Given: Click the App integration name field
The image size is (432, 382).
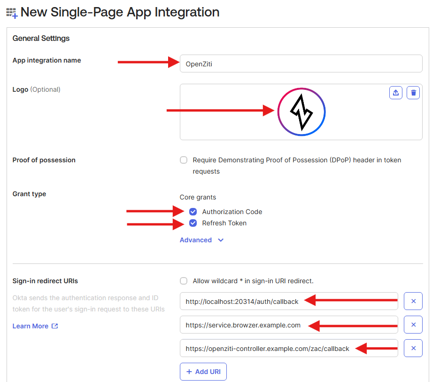Looking at the screenshot, I should point(301,64).
